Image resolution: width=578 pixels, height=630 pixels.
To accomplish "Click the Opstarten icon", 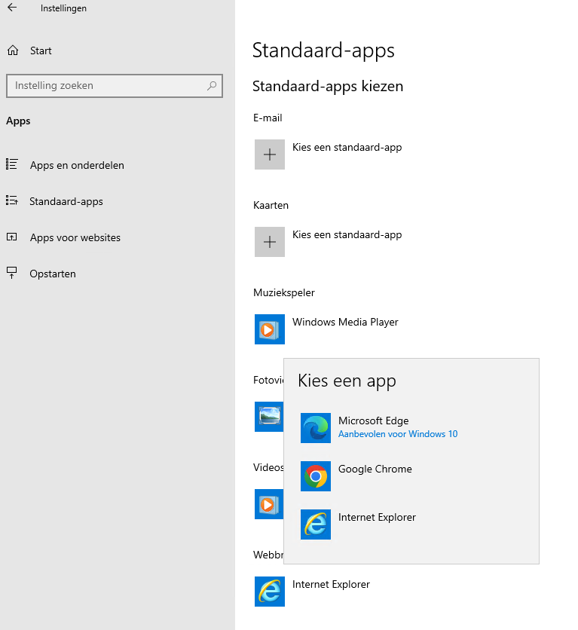I will click(x=12, y=274).
